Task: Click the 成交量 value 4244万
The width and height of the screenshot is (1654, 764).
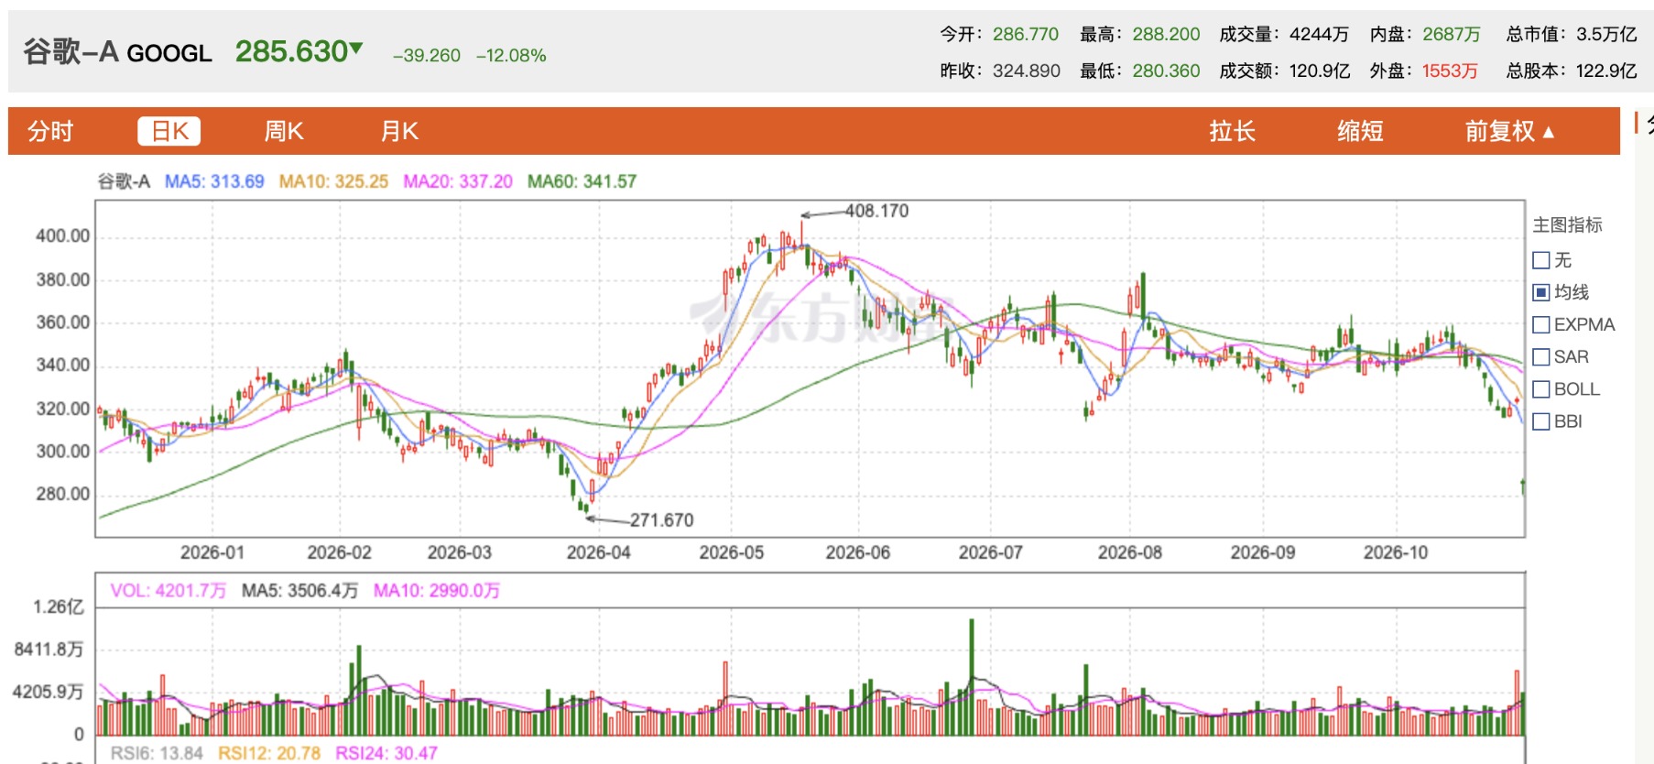Action: coord(1320,35)
